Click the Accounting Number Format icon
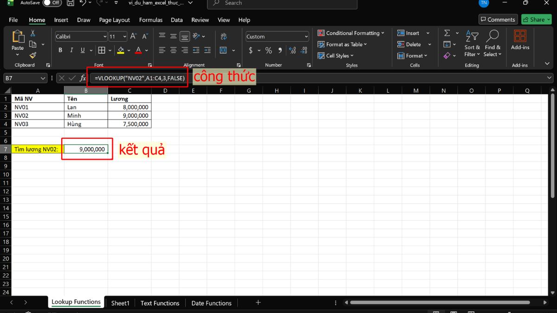This screenshot has height=313, width=557. [251, 50]
